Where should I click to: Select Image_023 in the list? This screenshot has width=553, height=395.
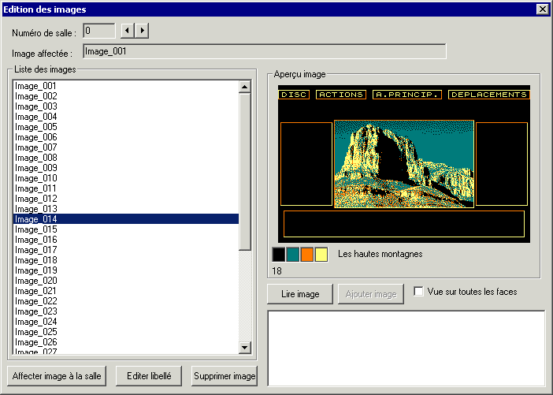pyautogui.click(x=126, y=311)
